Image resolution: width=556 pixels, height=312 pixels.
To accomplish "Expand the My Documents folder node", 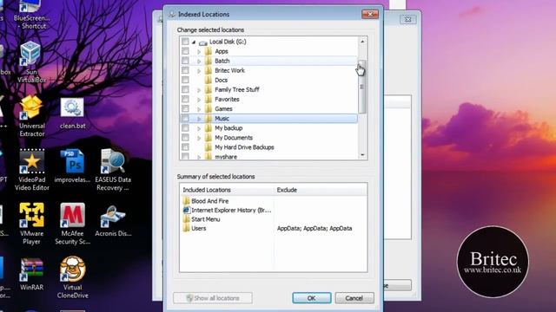I will pos(199,138).
